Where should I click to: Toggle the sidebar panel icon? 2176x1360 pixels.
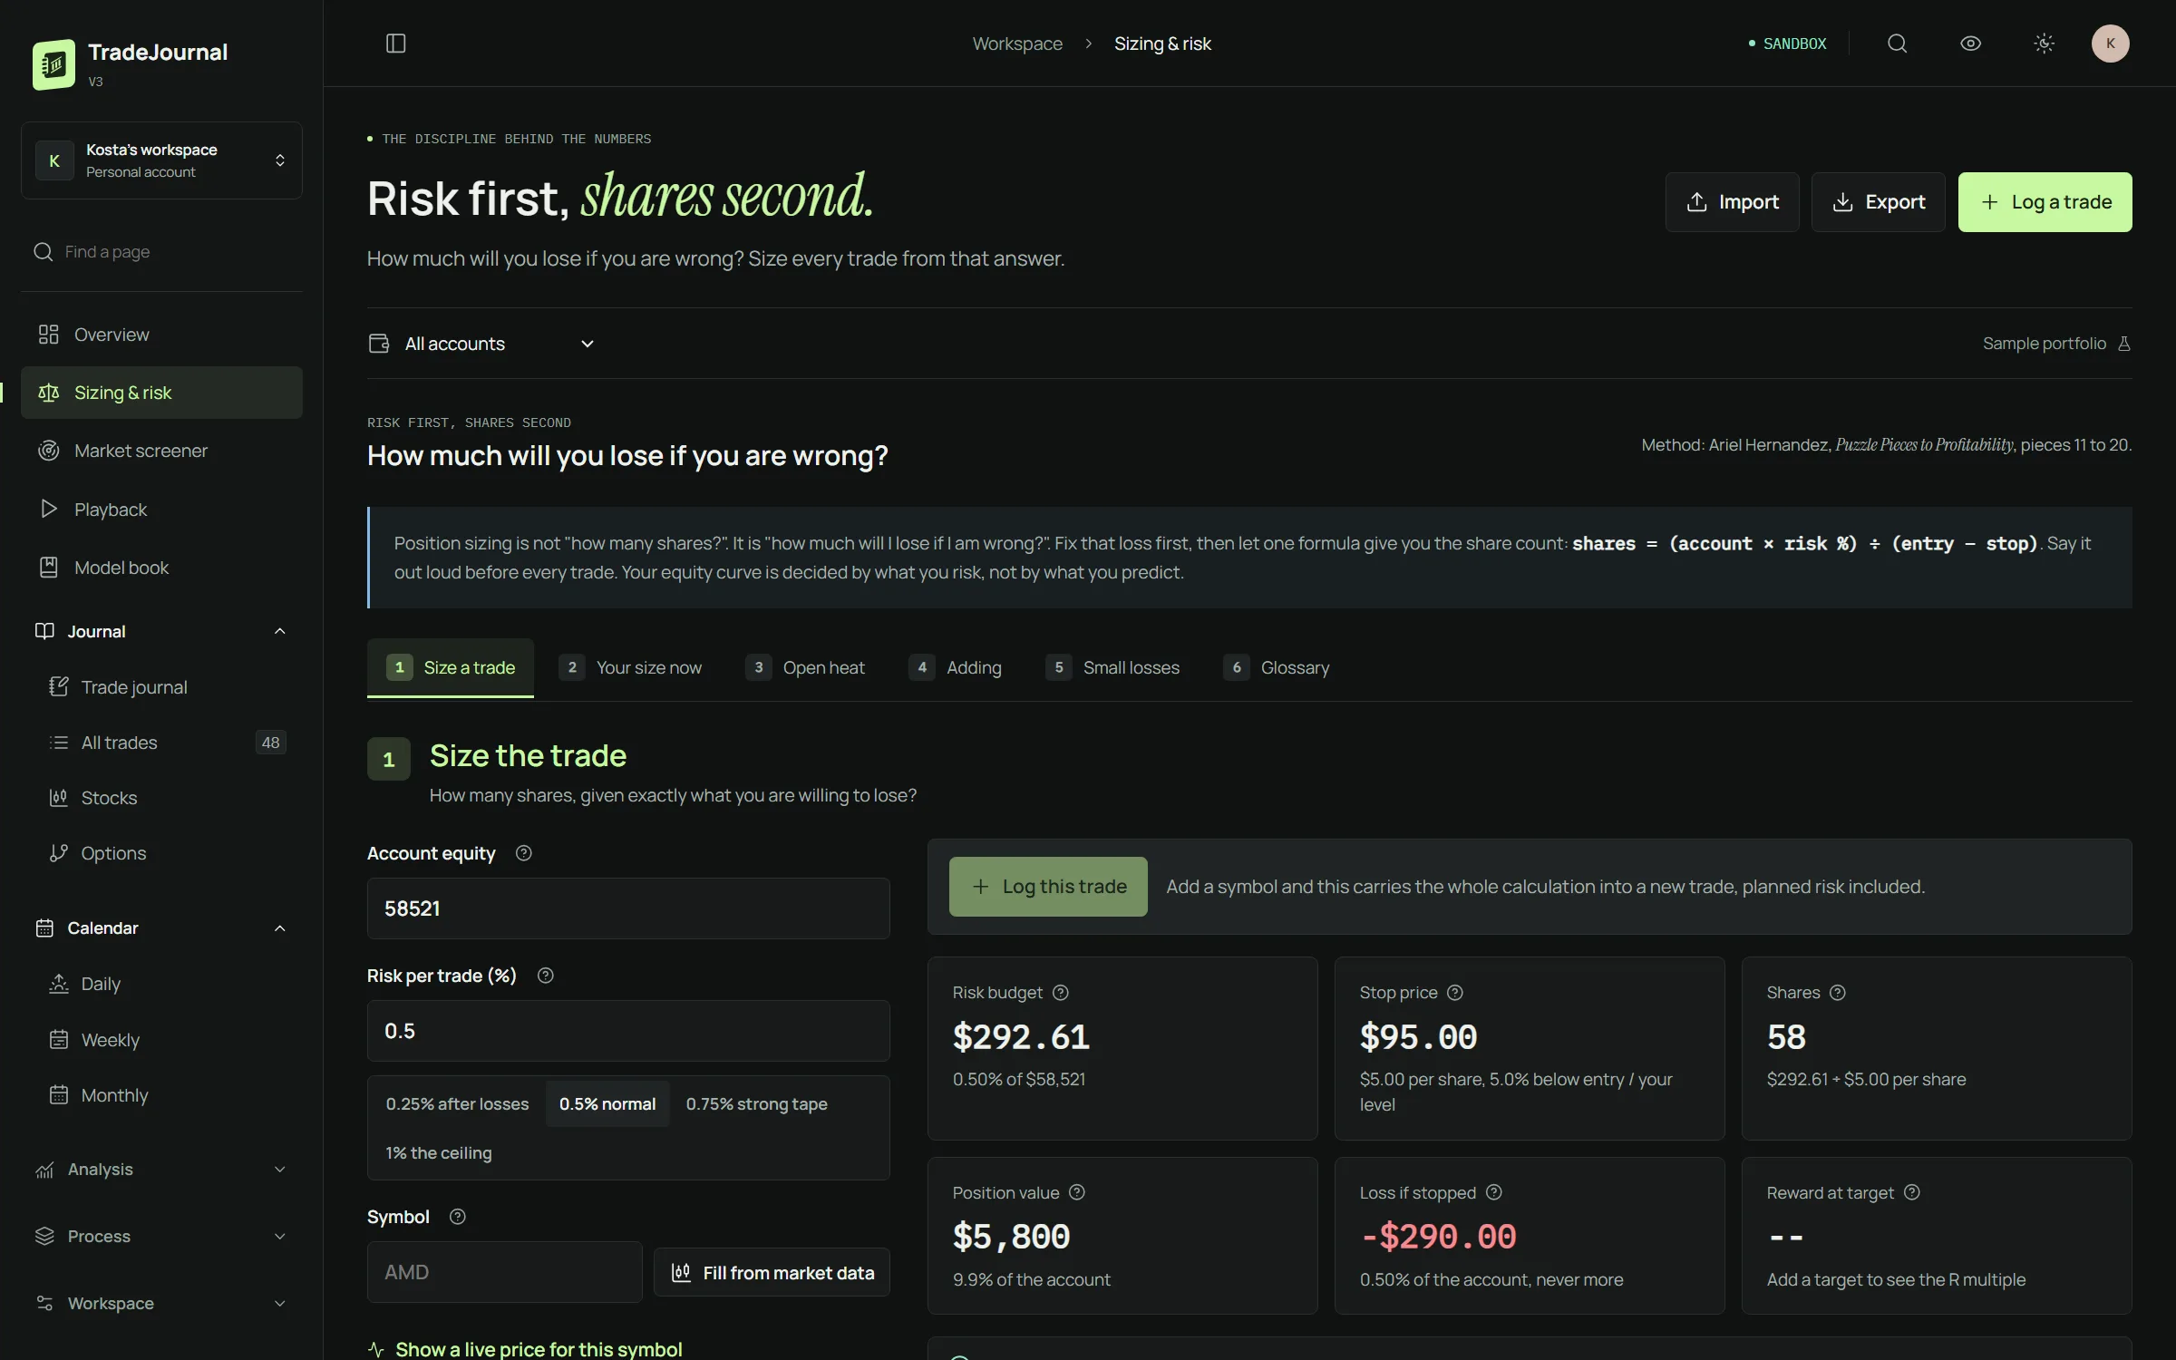(x=395, y=44)
